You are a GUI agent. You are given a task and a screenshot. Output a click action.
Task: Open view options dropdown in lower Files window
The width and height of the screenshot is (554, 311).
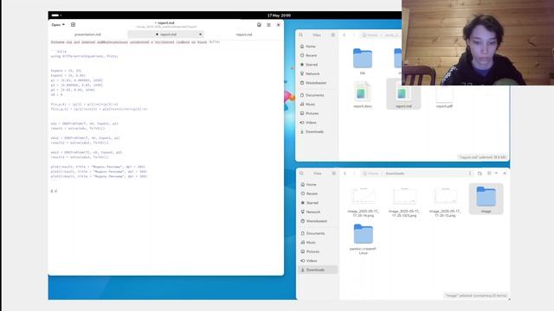click(496, 173)
